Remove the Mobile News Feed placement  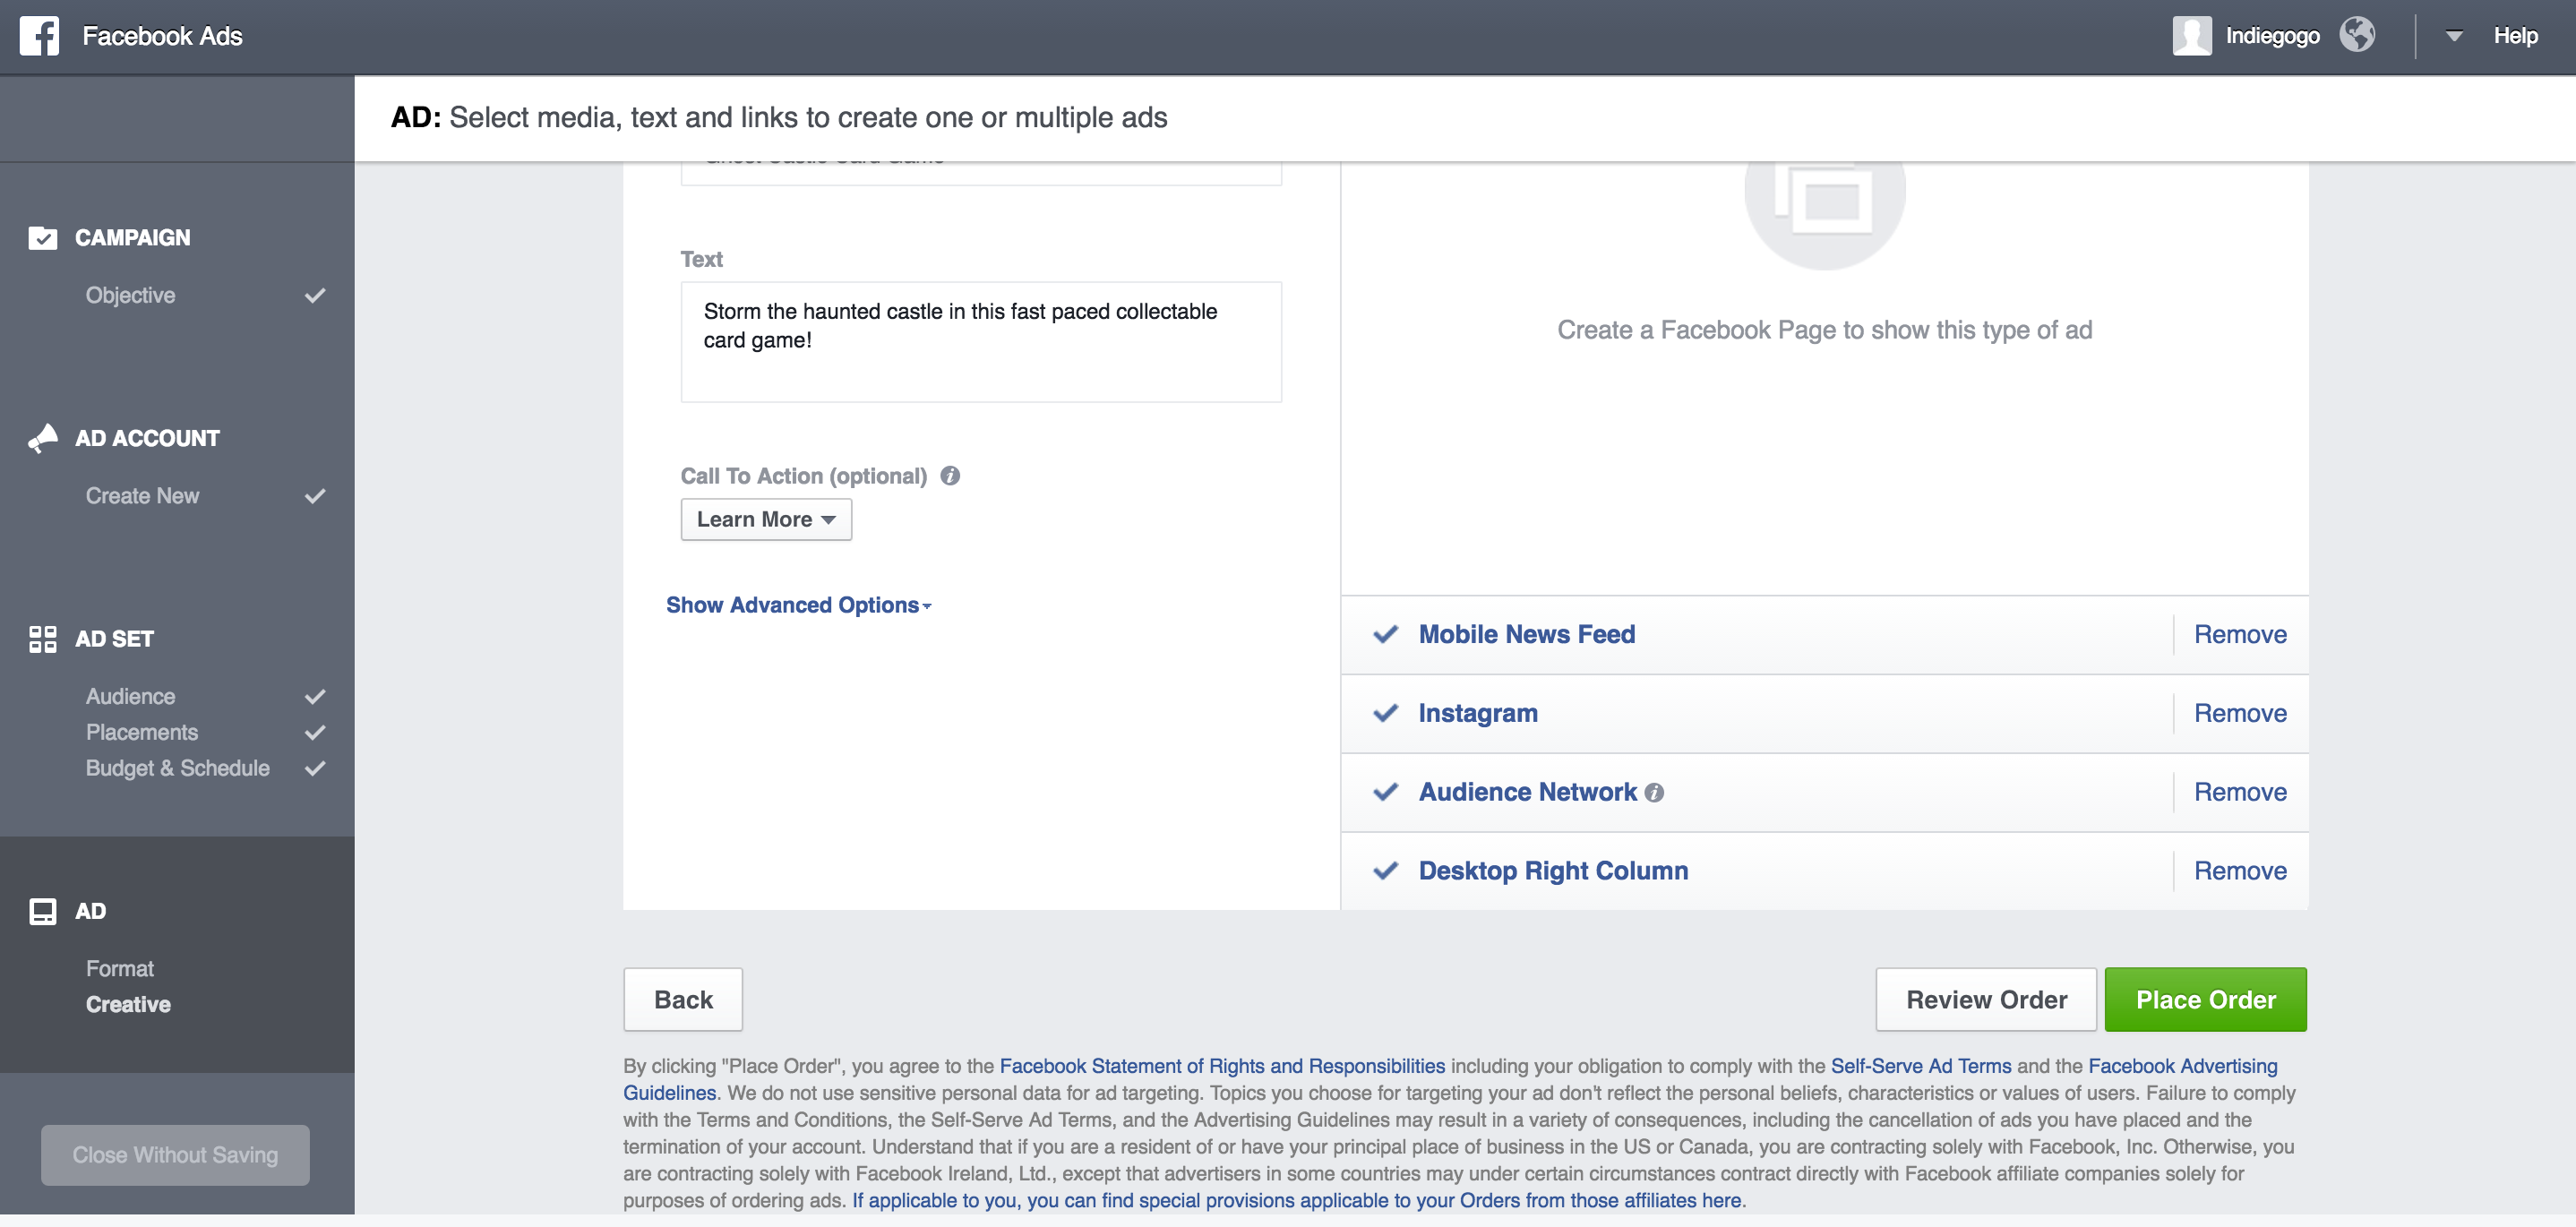[2240, 634]
